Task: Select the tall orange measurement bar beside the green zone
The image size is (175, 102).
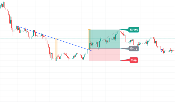Action: pos(89,39)
